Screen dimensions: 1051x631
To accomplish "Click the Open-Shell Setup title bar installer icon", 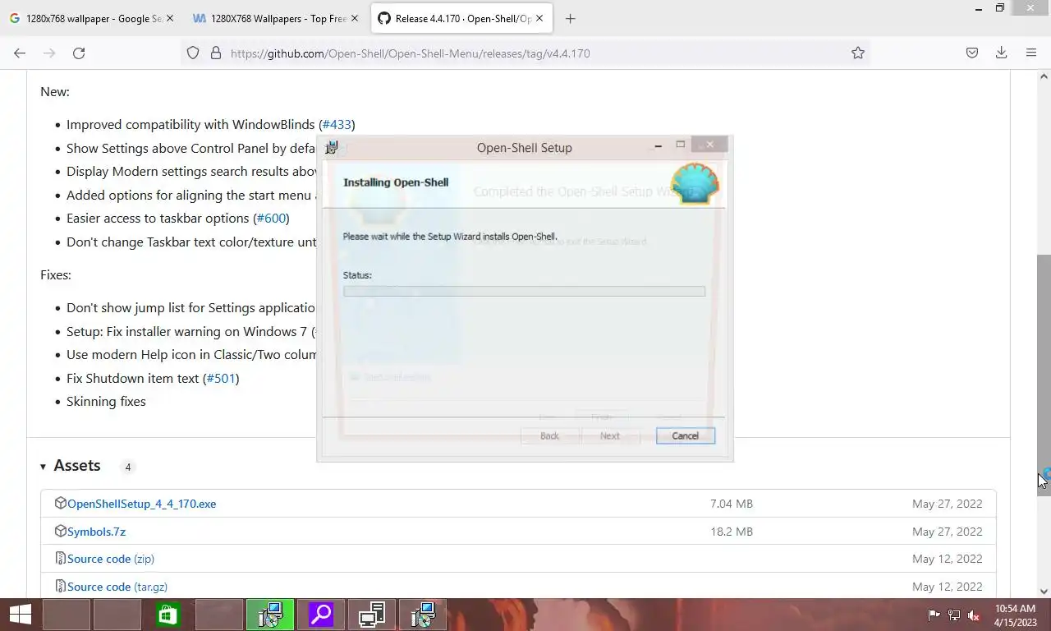I will tap(331, 148).
